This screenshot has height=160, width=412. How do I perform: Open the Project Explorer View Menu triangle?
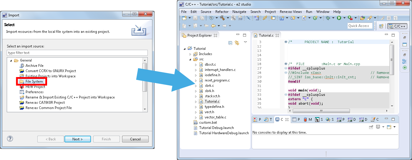[x=245, y=42]
